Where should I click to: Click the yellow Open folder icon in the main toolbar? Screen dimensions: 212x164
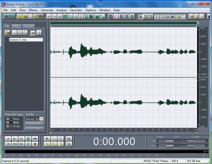point(25,16)
